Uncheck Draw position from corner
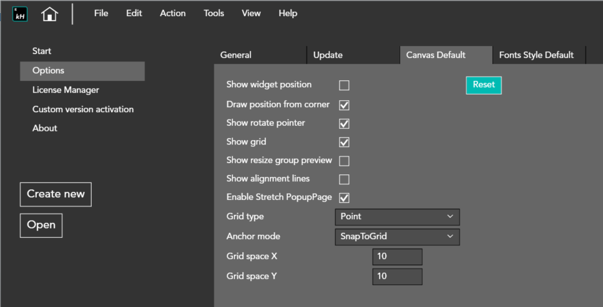This screenshot has width=603, height=307. pyautogui.click(x=344, y=105)
